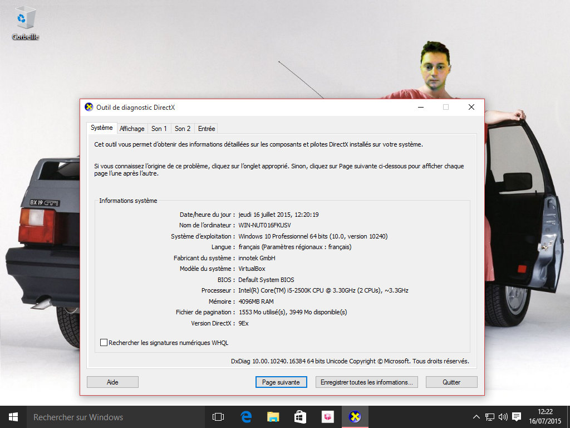Image resolution: width=570 pixels, height=428 pixels.
Task: Click the network icon in the tray
Action: (490, 416)
